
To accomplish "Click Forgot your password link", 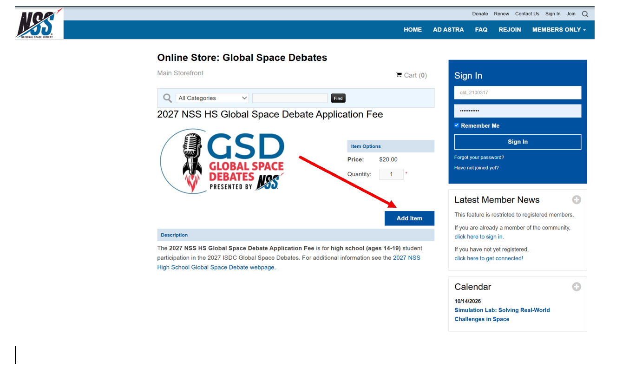I will point(479,157).
